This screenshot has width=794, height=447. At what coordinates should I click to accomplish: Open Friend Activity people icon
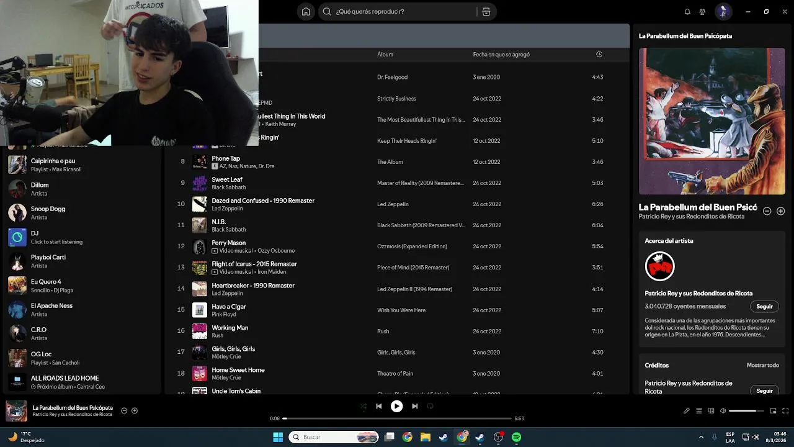(702, 11)
